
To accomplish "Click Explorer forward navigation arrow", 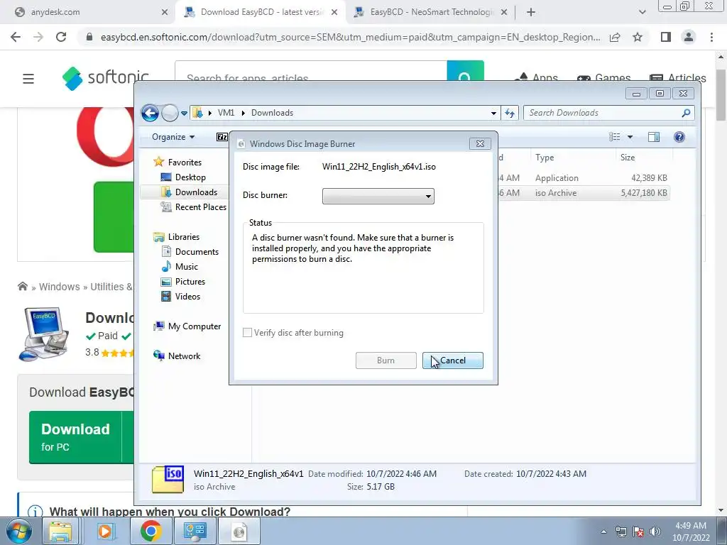I will [x=170, y=113].
